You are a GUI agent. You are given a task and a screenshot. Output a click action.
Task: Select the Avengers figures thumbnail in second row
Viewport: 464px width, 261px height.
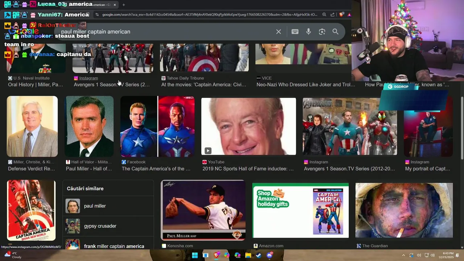click(x=350, y=127)
